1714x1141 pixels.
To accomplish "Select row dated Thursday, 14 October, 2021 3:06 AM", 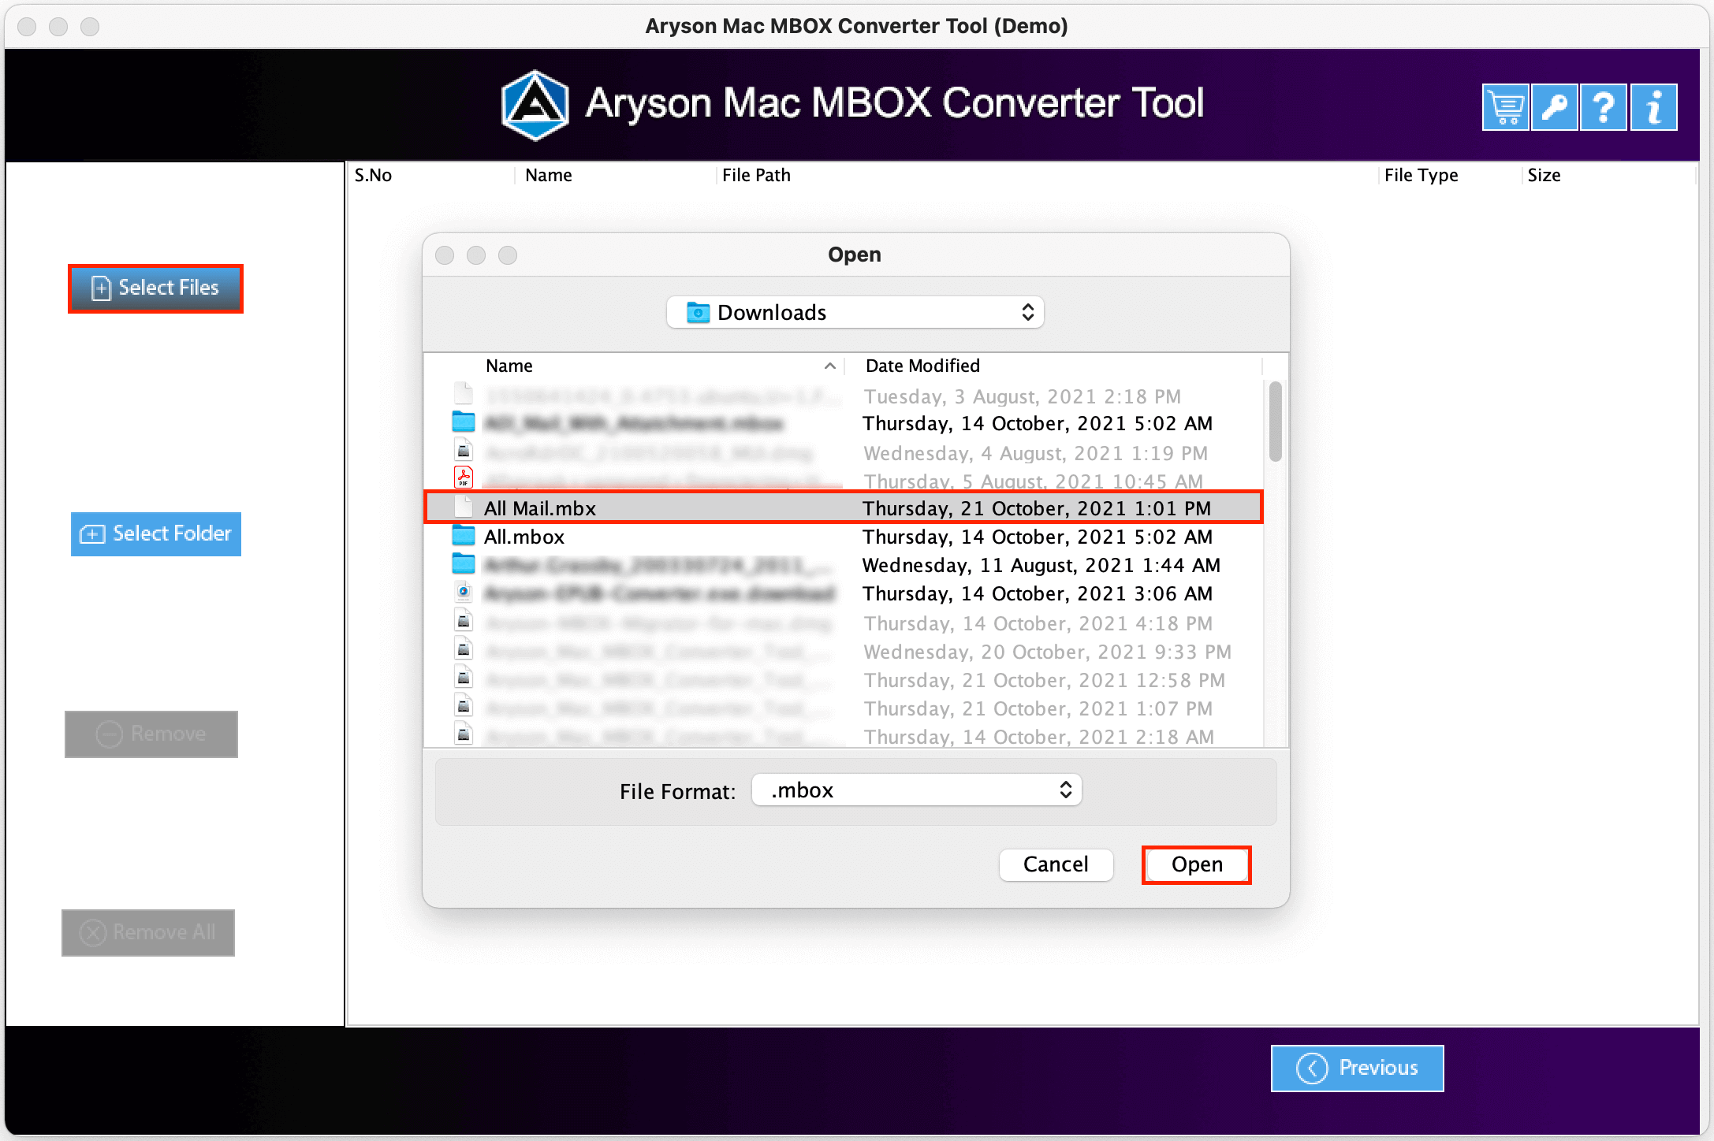I will pyautogui.click(x=843, y=593).
